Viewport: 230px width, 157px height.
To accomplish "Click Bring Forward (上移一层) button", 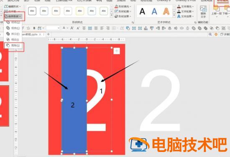I will pos(217,11).
